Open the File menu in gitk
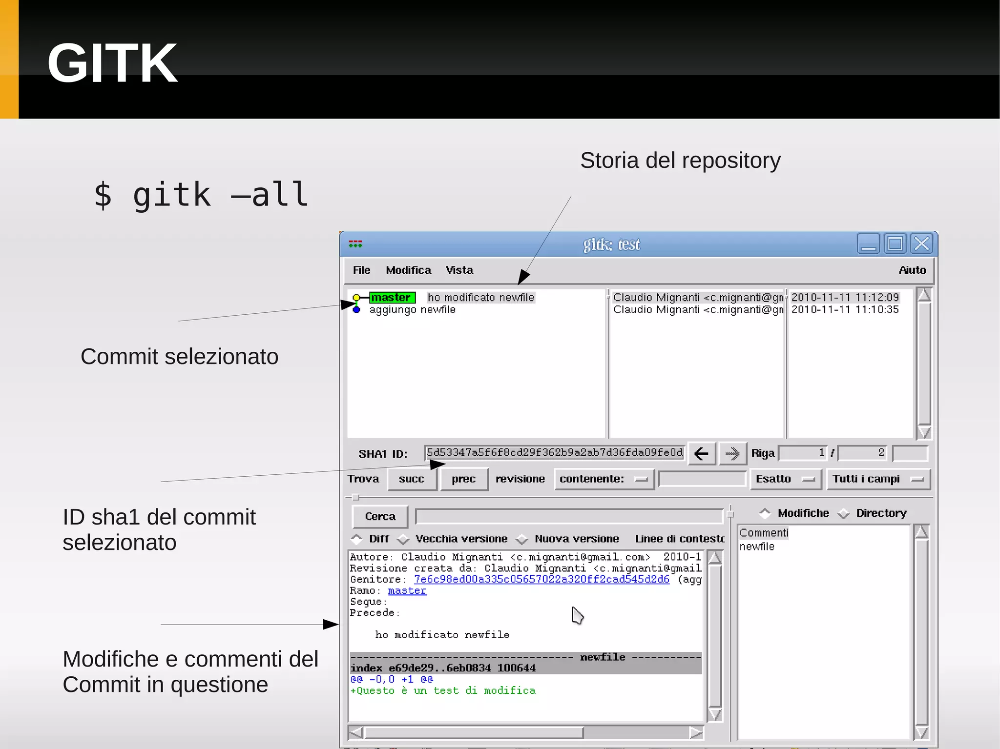Image resolution: width=1000 pixels, height=749 pixels. point(361,270)
